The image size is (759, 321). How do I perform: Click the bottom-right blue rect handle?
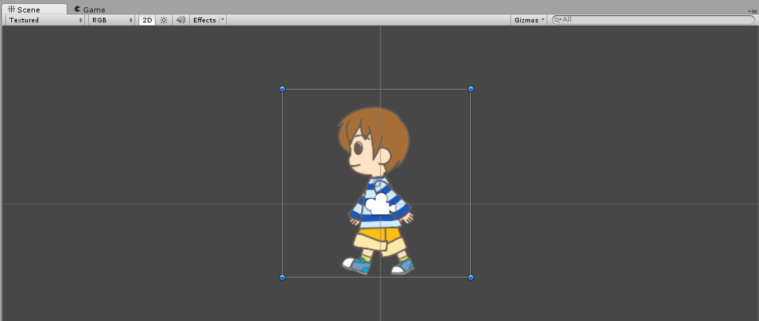[x=471, y=277]
